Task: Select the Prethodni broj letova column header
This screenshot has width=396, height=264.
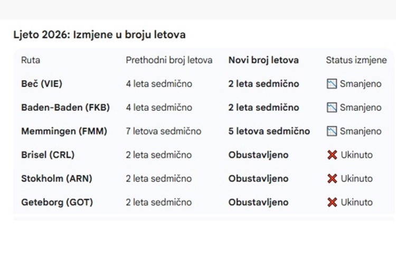Action: coord(169,60)
